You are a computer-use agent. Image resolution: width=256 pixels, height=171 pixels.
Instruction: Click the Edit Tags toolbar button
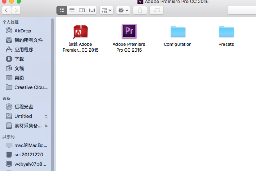pyautogui.click(x=157, y=10)
